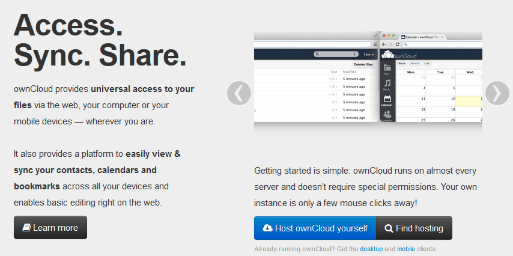Click the fullscreen expand icon in left window

pyautogui.click(x=375, y=35)
